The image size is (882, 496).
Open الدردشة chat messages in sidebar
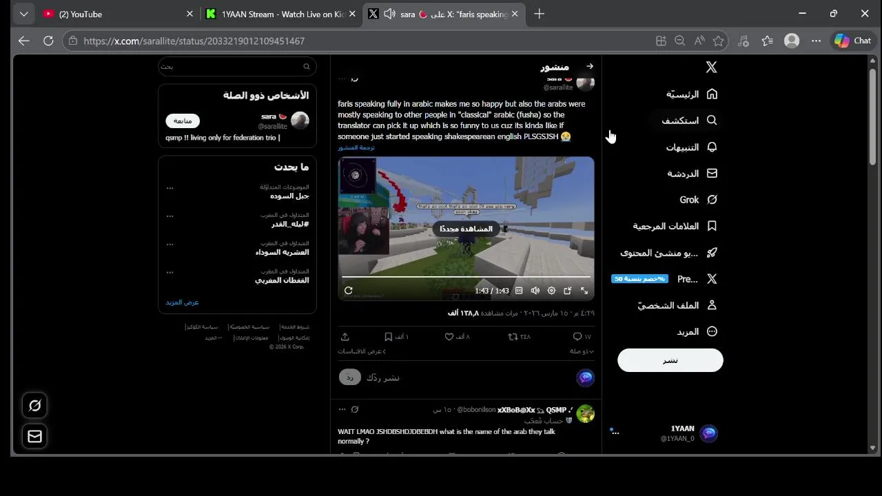pyautogui.click(x=692, y=174)
